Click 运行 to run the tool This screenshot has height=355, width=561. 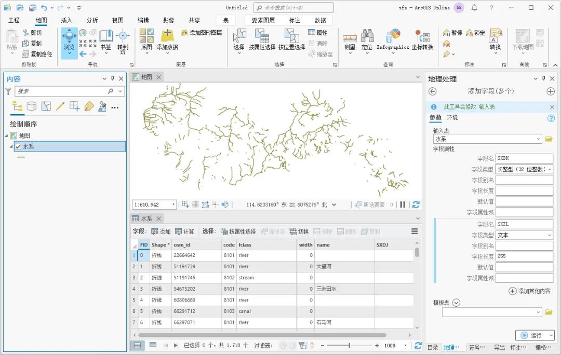[x=532, y=335]
